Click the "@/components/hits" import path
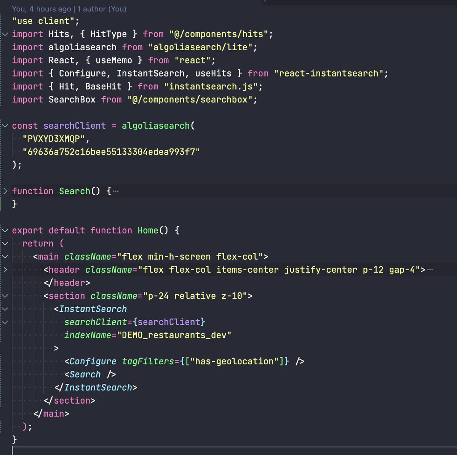Viewport: 457px width, 455px height. pyautogui.click(x=219, y=34)
